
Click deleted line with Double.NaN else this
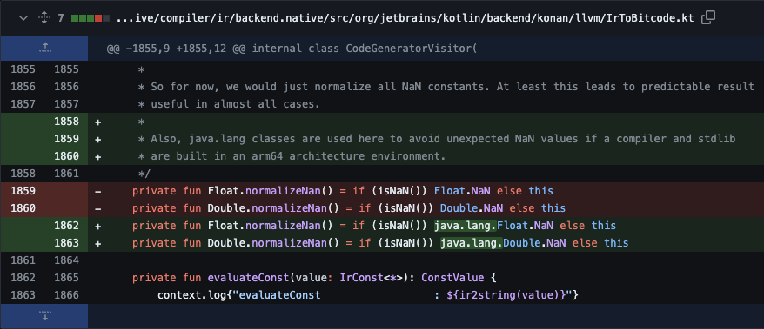tap(349, 208)
